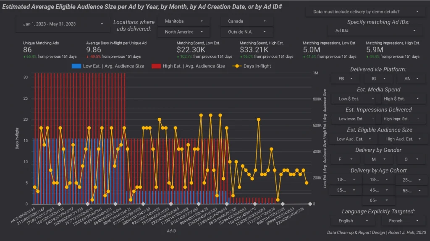
Task: Click the rightmost diamond marker on x-axis
Action: click(x=310, y=204)
